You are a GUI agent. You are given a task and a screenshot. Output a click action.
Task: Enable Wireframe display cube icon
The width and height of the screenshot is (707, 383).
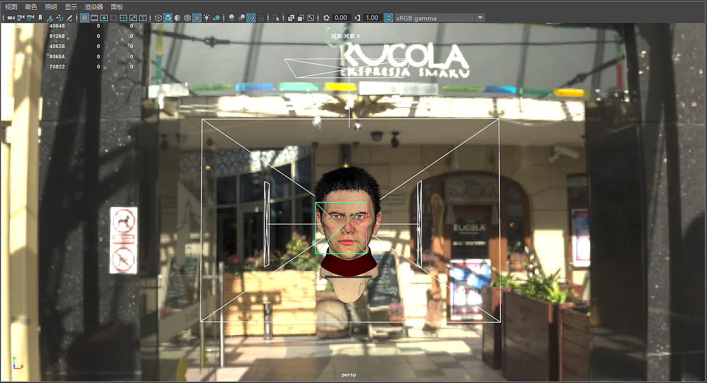[158, 18]
